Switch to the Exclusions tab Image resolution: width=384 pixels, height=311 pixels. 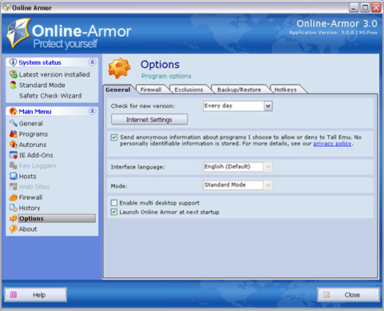tap(189, 90)
